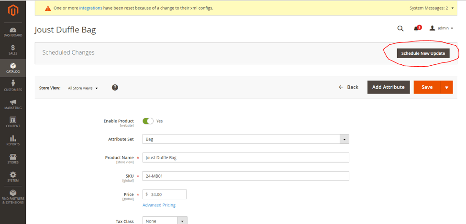Click the help question mark icon

pyautogui.click(x=115, y=88)
